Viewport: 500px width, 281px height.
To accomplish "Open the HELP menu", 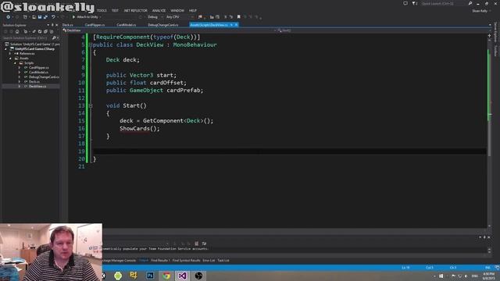I will coord(193,10).
